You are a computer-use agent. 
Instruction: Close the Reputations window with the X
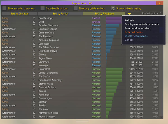[160, 3]
